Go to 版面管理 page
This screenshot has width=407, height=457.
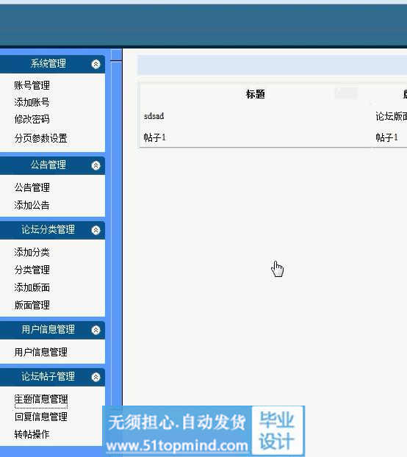[32, 305]
